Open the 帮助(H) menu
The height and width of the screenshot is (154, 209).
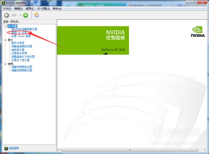click(x=57, y=9)
